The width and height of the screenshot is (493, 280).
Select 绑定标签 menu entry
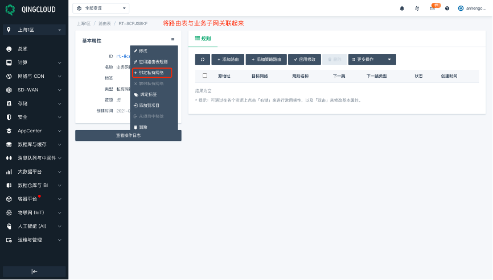pos(147,94)
